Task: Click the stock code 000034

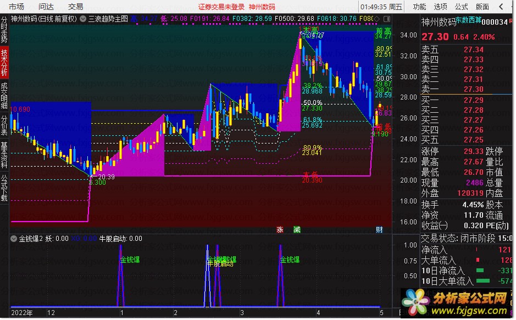Action: pos(495,22)
